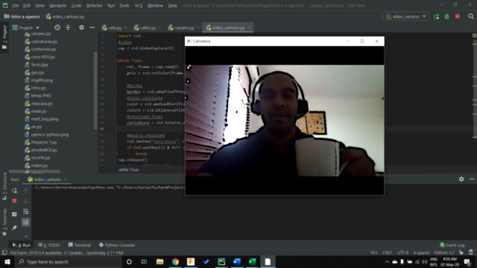Close the video_cartoon run tab

click(x=65, y=179)
